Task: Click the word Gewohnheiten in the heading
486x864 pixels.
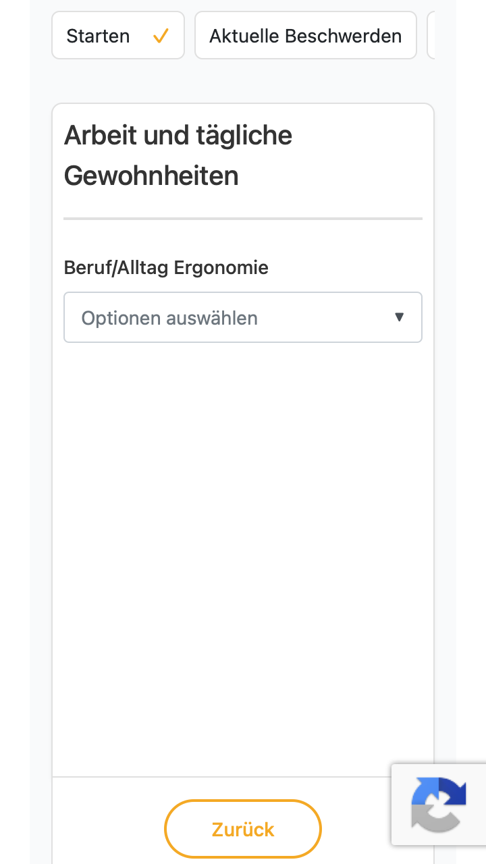Action: (x=151, y=176)
